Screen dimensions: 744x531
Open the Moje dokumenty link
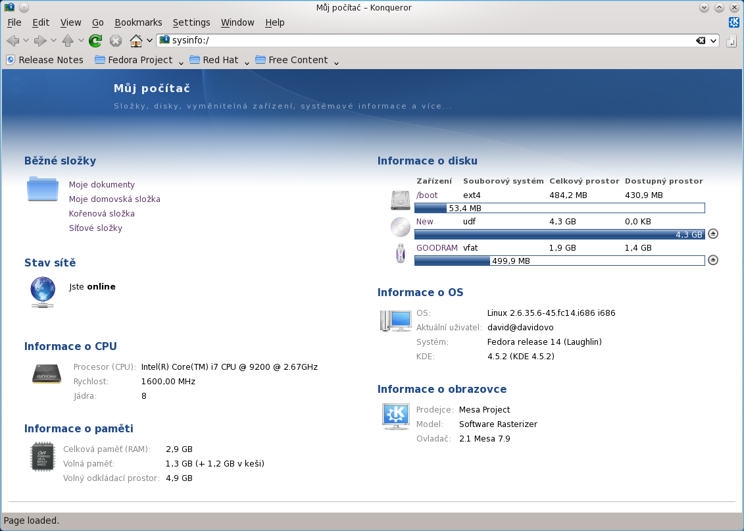click(102, 185)
